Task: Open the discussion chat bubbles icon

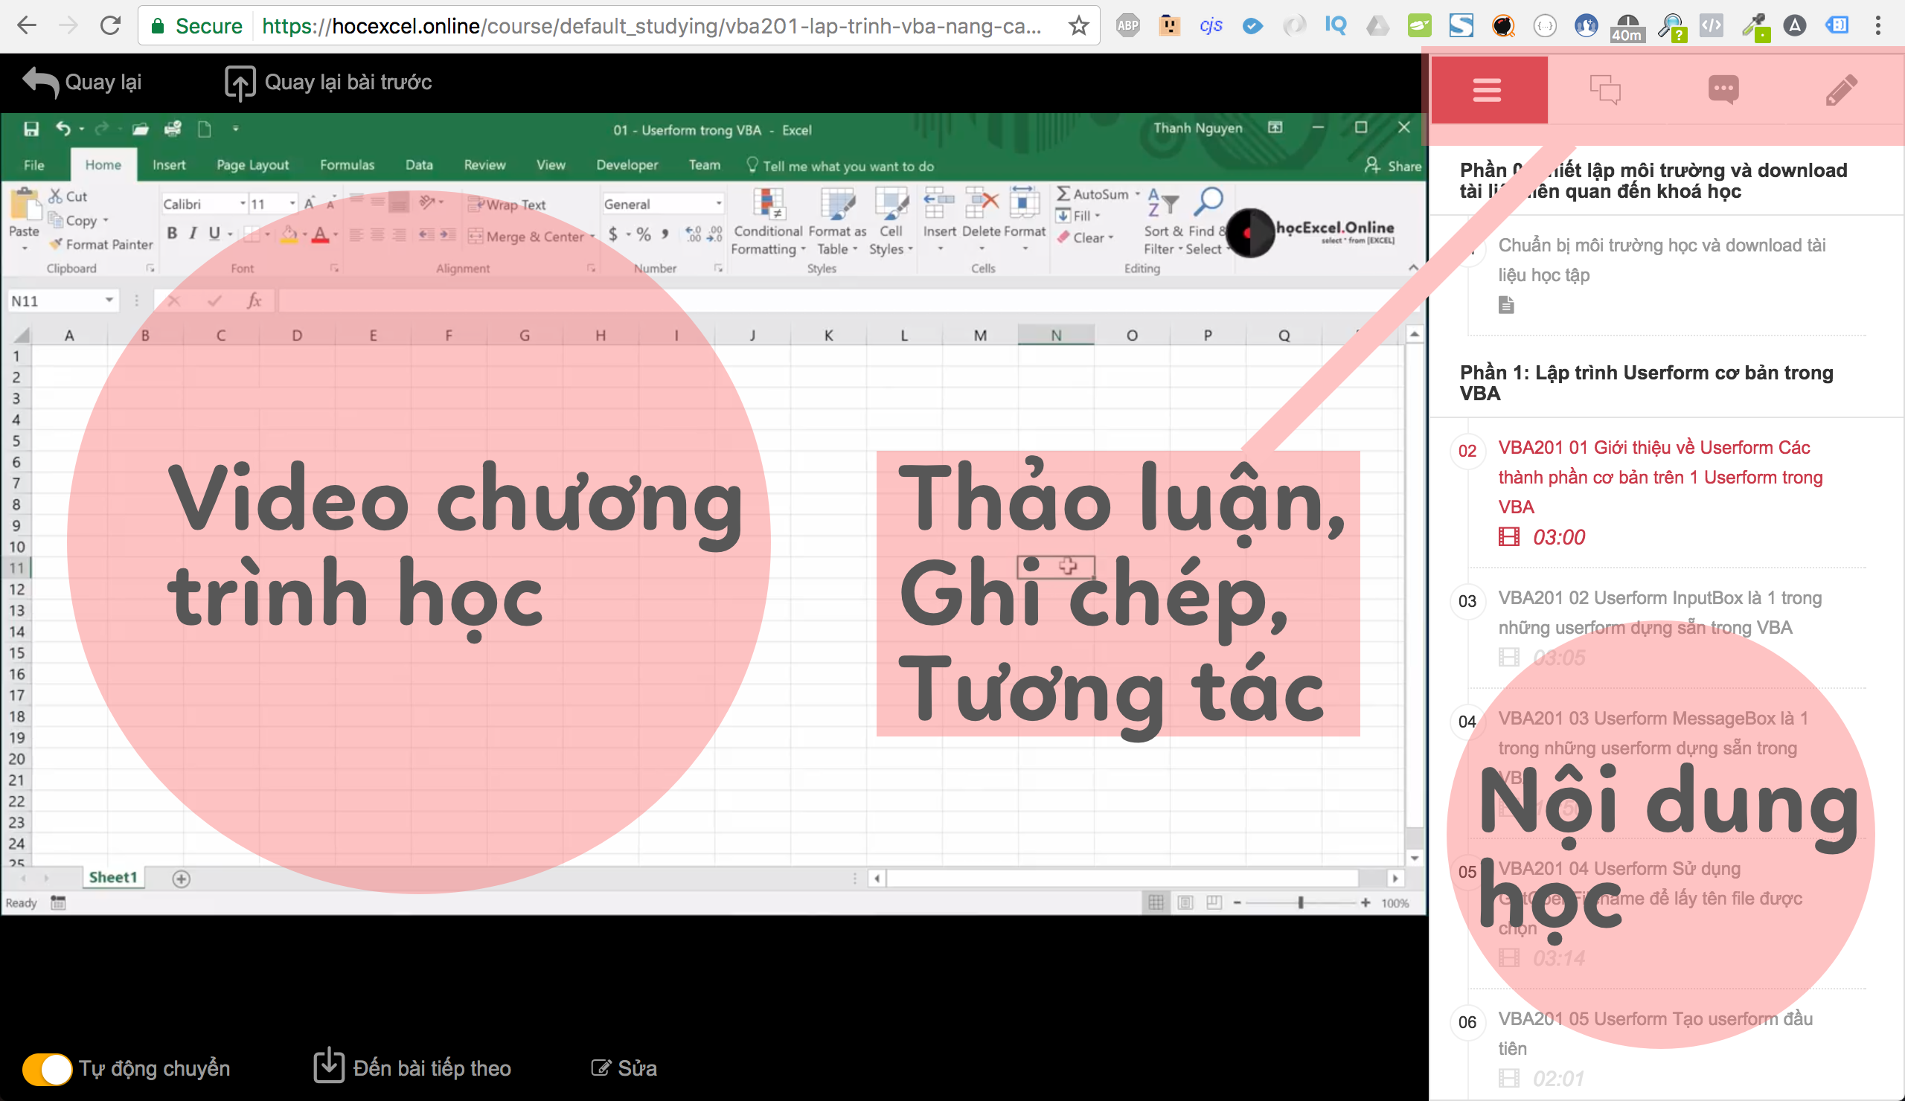Action: (x=1605, y=90)
